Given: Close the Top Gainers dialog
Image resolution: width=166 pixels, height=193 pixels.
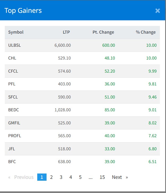Looking at the screenshot, I should pyautogui.click(x=157, y=11).
